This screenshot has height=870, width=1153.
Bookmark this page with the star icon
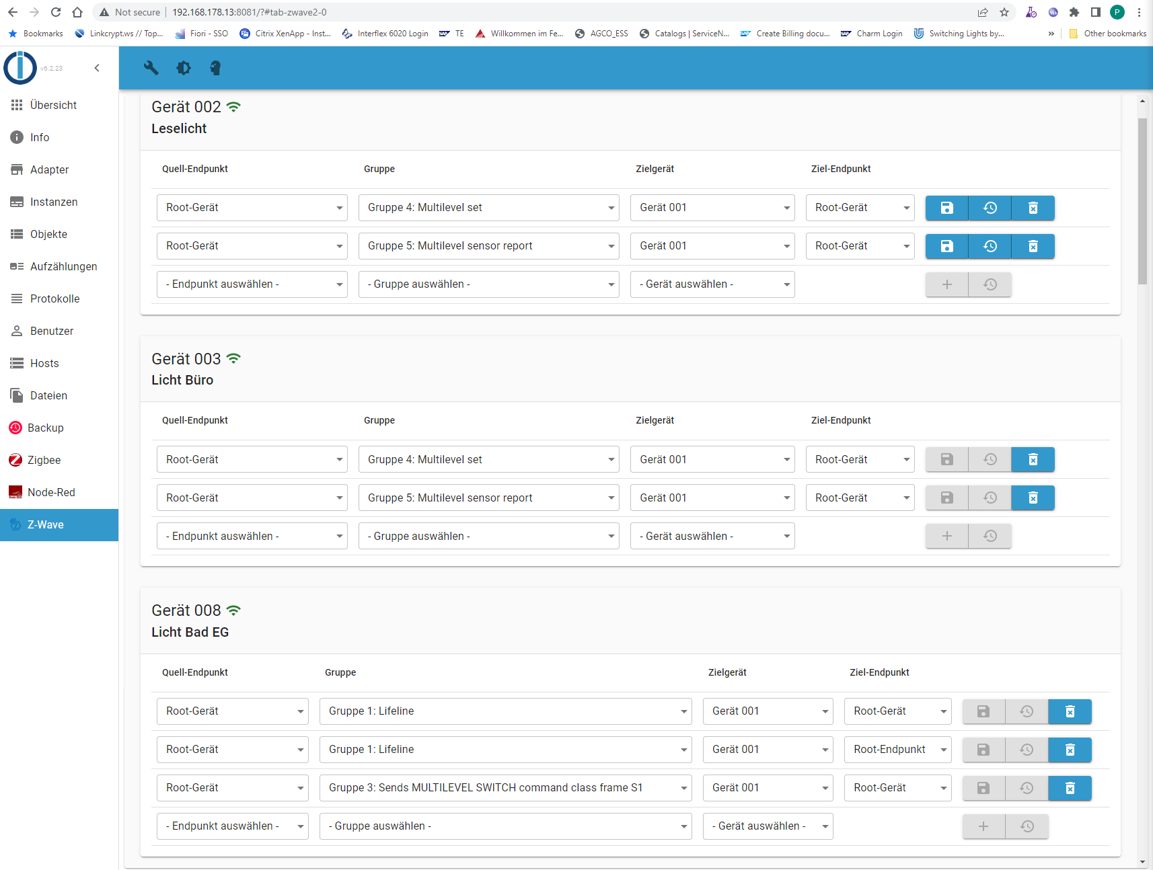pyautogui.click(x=1004, y=12)
